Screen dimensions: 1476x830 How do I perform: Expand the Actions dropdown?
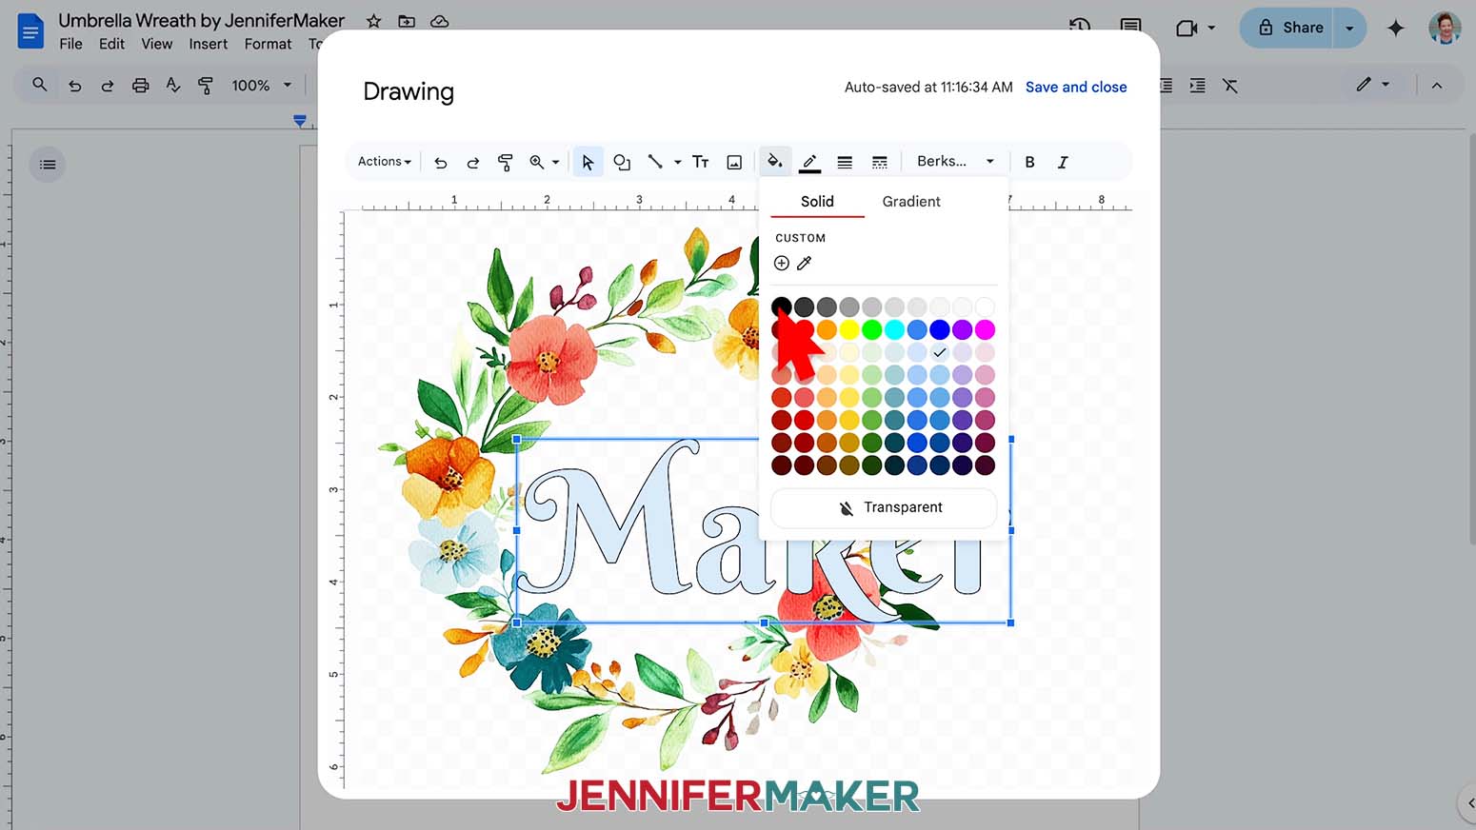point(385,162)
